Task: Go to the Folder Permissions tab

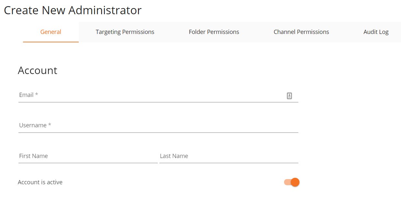Action: [214, 32]
